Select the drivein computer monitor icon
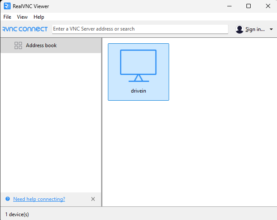This screenshot has width=277, height=220. pyautogui.click(x=138, y=66)
